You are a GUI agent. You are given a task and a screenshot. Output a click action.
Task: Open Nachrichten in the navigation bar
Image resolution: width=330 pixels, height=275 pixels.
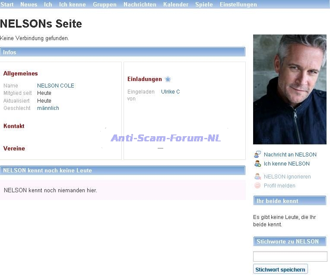[x=140, y=4]
